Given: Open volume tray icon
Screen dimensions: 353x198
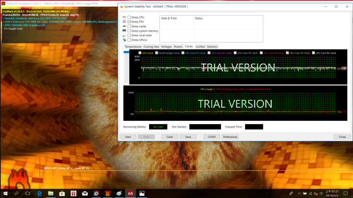Looking at the screenshot, I should tap(316, 193).
